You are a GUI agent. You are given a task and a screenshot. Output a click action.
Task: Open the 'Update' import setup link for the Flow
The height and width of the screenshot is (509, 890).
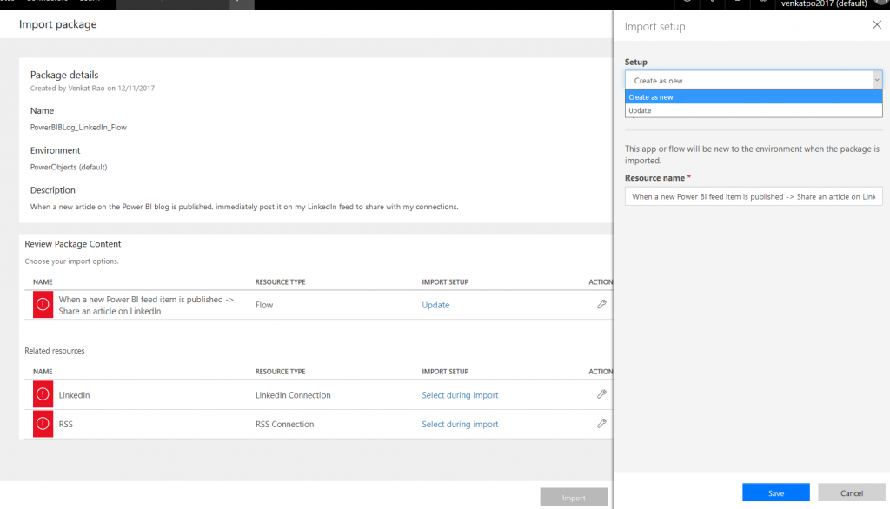(x=435, y=305)
